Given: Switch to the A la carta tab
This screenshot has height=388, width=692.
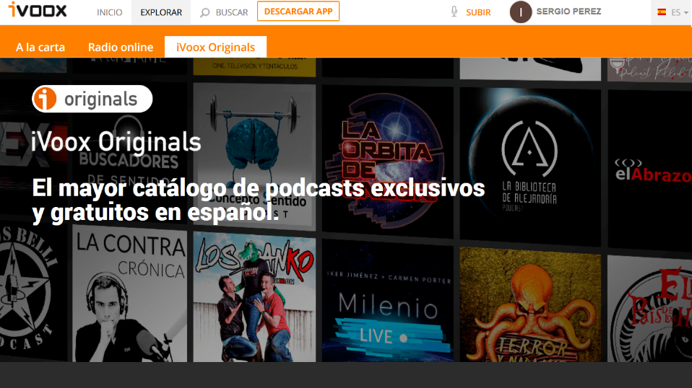Looking at the screenshot, I should [40, 47].
